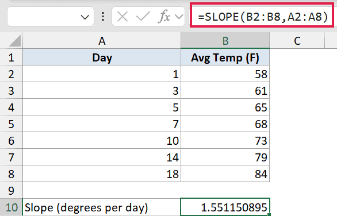Select row 2 header
Viewport: 337px width, 216px height.
(x=11, y=74)
